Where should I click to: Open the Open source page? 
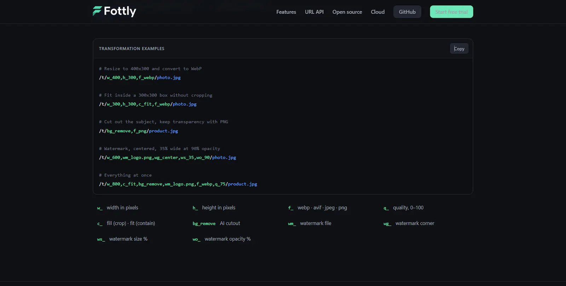point(347,12)
